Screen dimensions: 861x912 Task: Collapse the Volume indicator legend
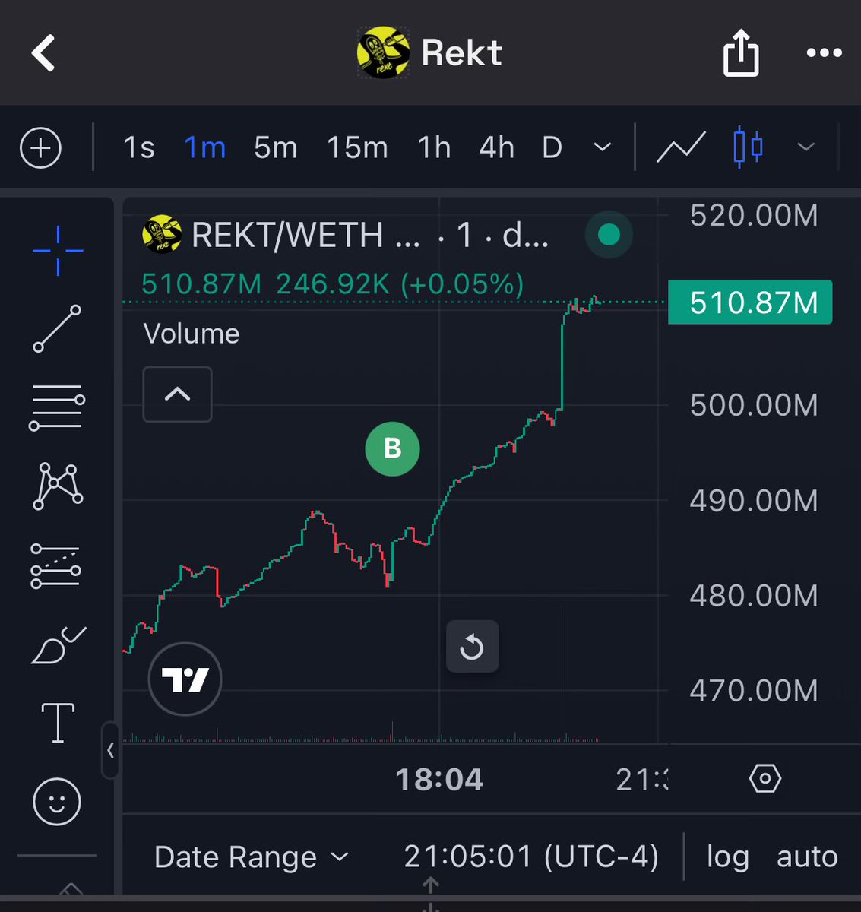click(178, 394)
